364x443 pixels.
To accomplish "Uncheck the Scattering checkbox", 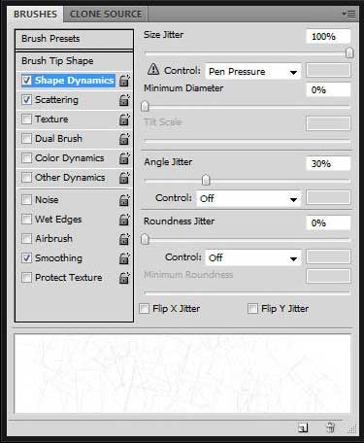I will [26, 100].
